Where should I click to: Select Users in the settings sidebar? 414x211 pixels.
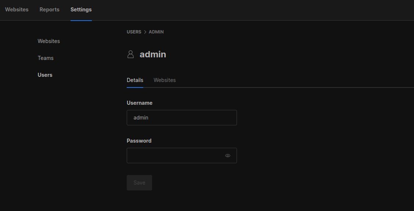point(45,75)
